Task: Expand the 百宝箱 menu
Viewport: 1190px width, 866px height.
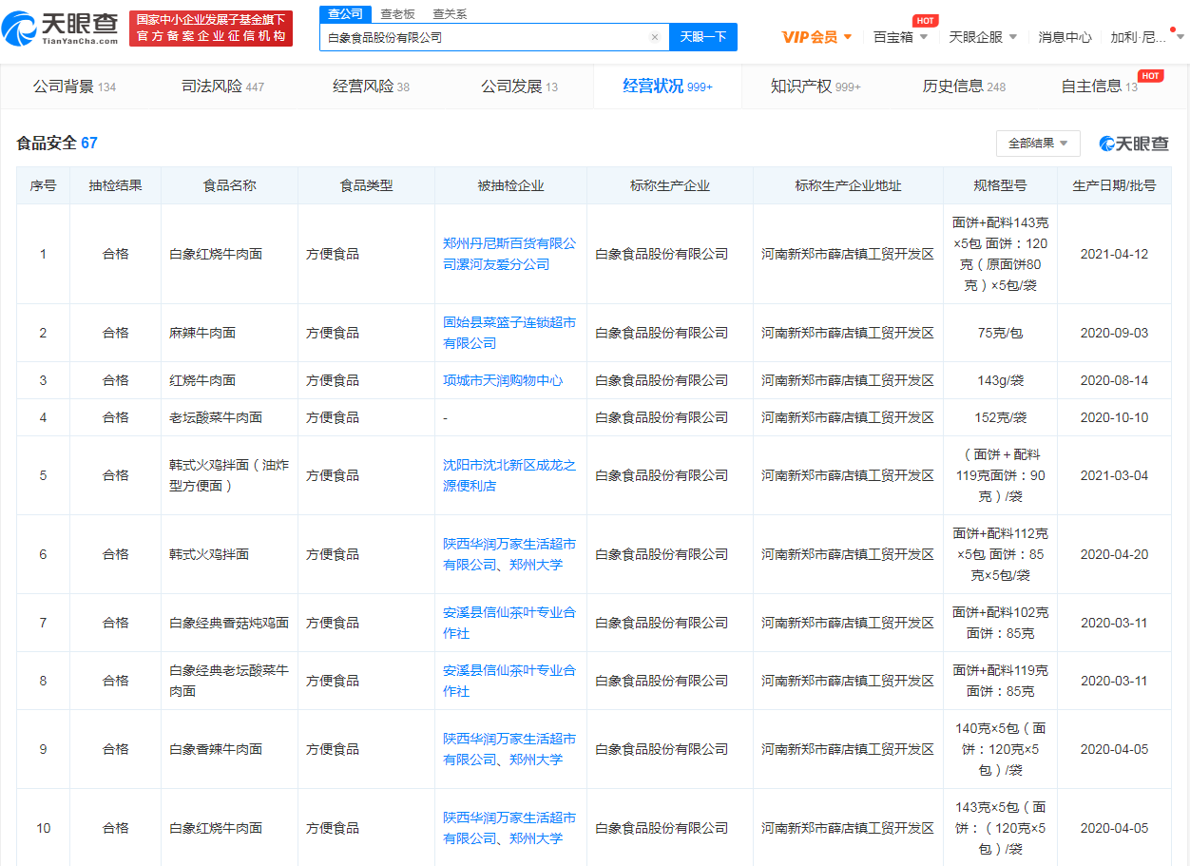Action: (x=900, y=37)
